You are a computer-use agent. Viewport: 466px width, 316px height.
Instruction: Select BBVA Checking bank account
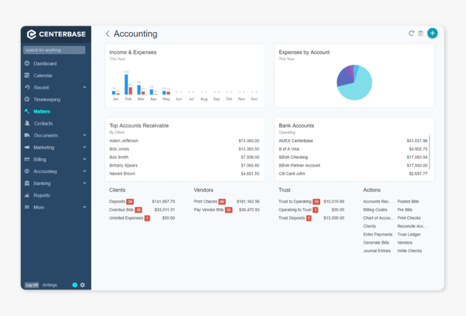353,157
